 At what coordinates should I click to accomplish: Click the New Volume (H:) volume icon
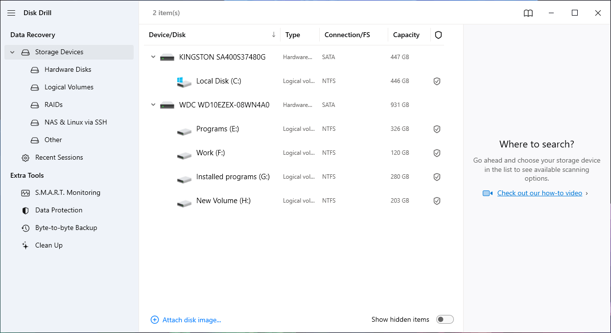pyautogui.click(x=184, y=203)
